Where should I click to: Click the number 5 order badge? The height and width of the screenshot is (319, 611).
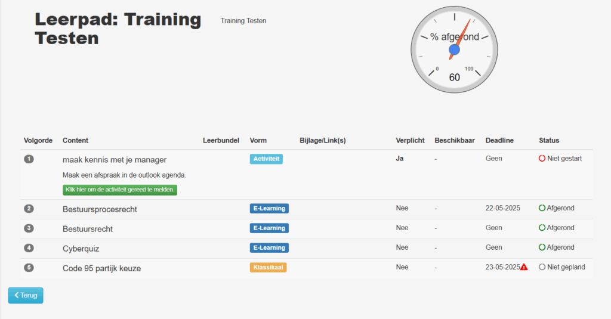click(29, 268)
